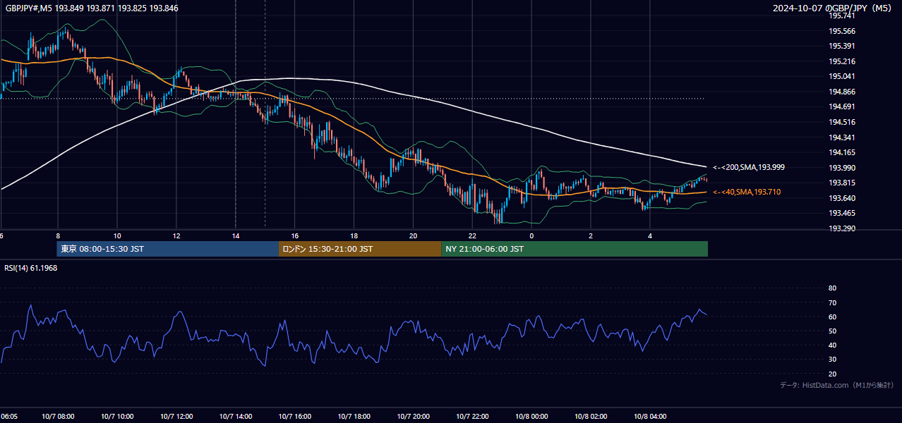The width and height of the screenshot is (902, 423).
Task: Click RSI scale level 80
Action: [832, 288]
